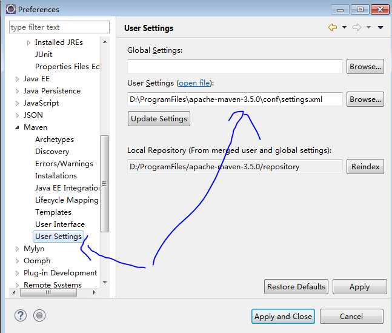Select Java EE Integration under Maven

click(67, 188)
